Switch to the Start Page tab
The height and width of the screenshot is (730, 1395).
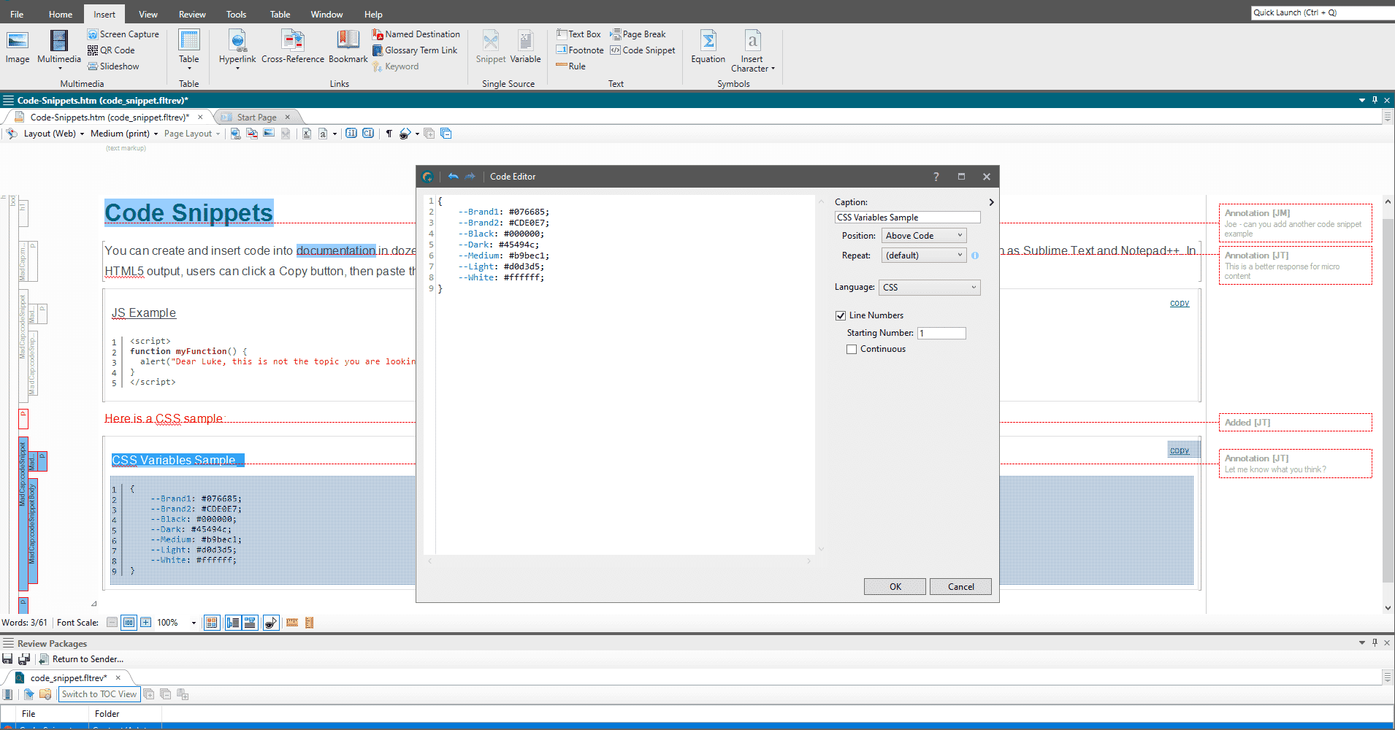point(256,118)
